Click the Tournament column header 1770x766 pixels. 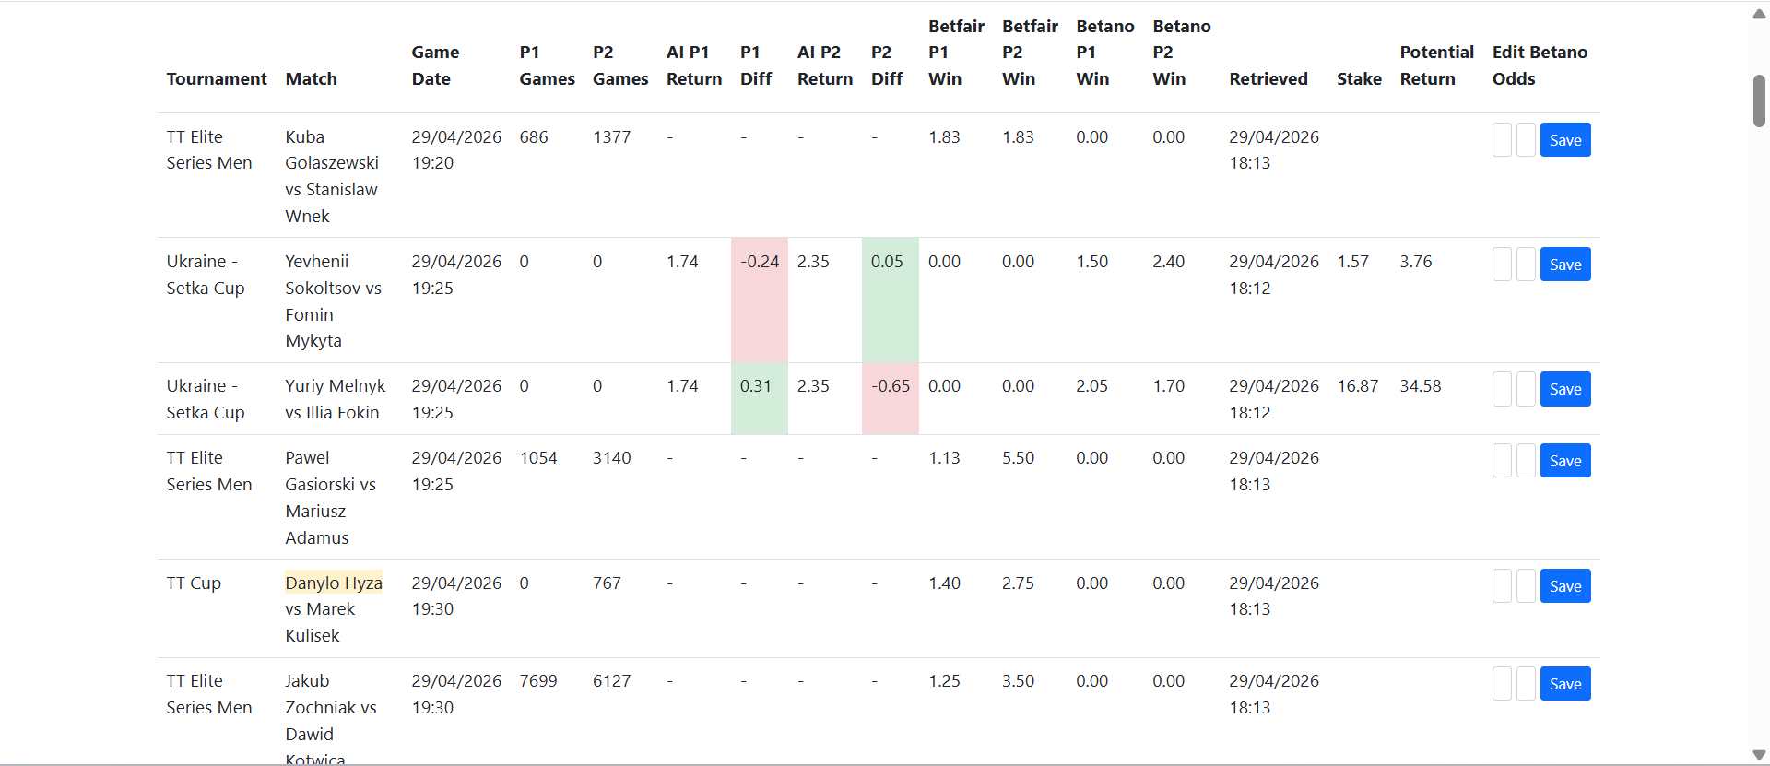(x=217, y=79)
